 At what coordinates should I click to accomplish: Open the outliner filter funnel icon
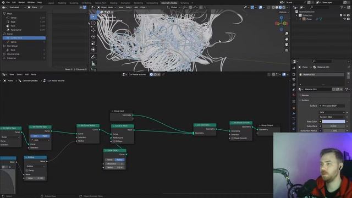342,7
